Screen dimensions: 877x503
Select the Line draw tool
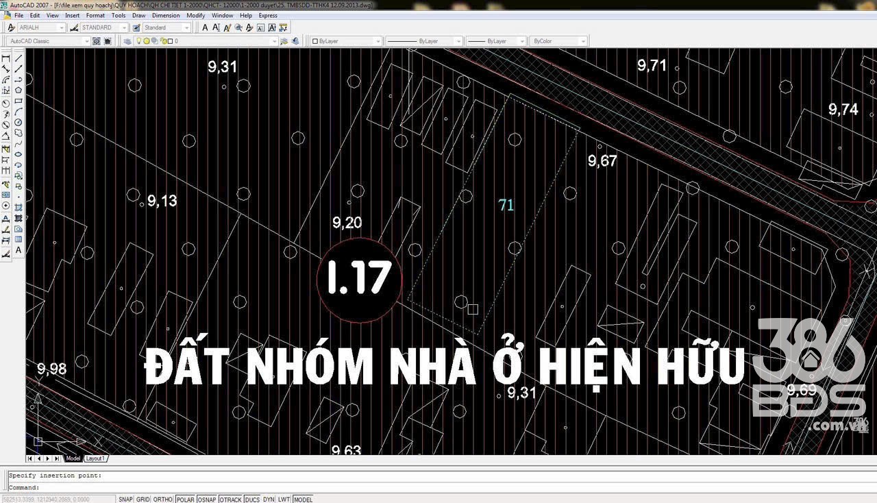18,58
